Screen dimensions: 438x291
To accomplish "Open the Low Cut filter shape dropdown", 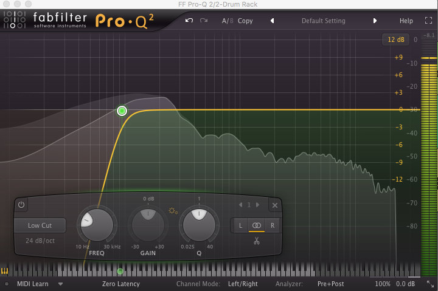I will pyautogui.click(x=40, y=225).
